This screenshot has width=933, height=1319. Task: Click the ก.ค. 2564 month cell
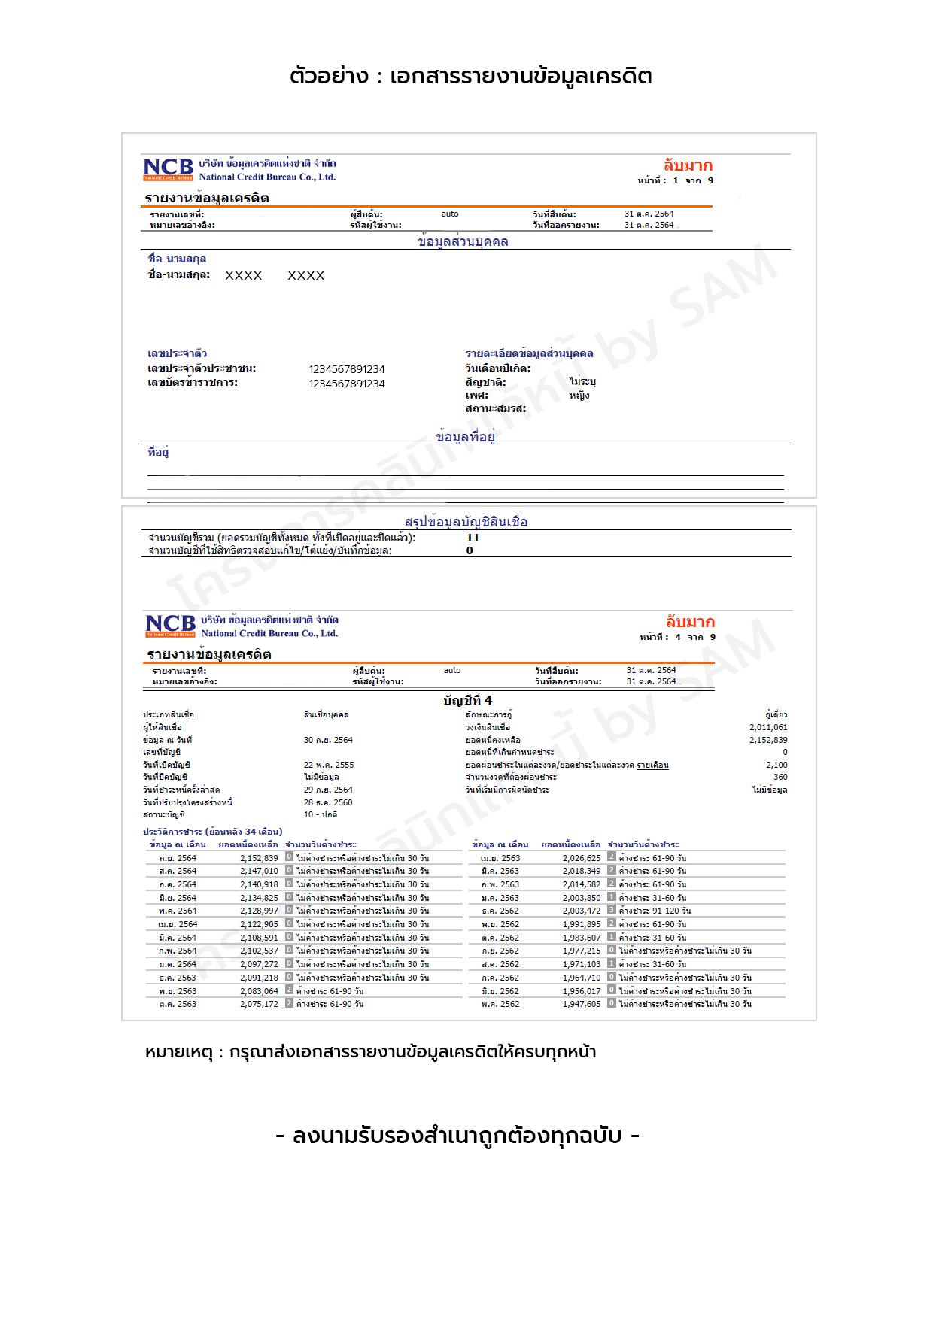178,884
